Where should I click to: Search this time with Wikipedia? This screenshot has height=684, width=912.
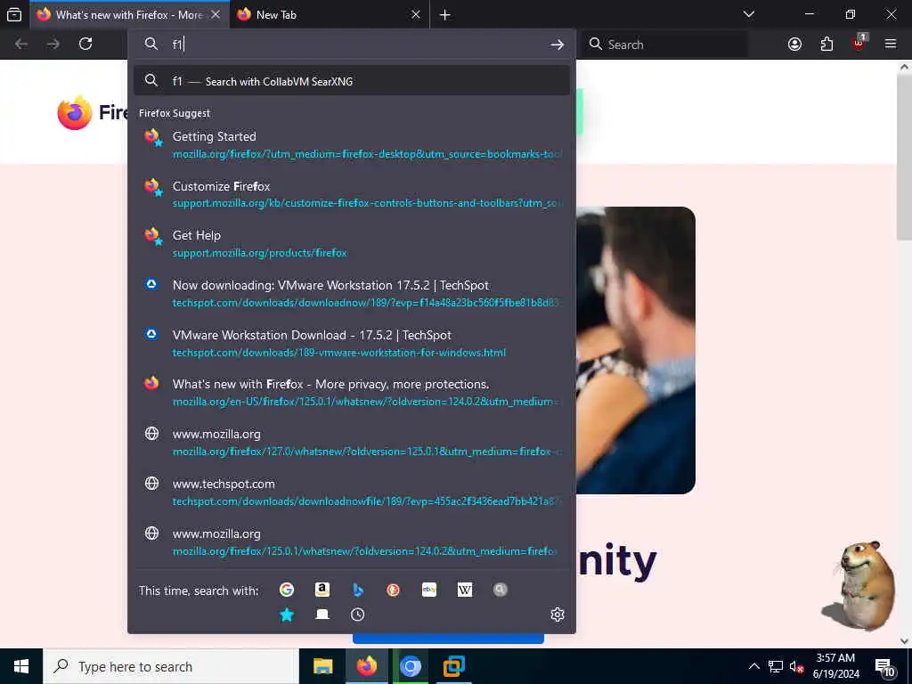465,590
